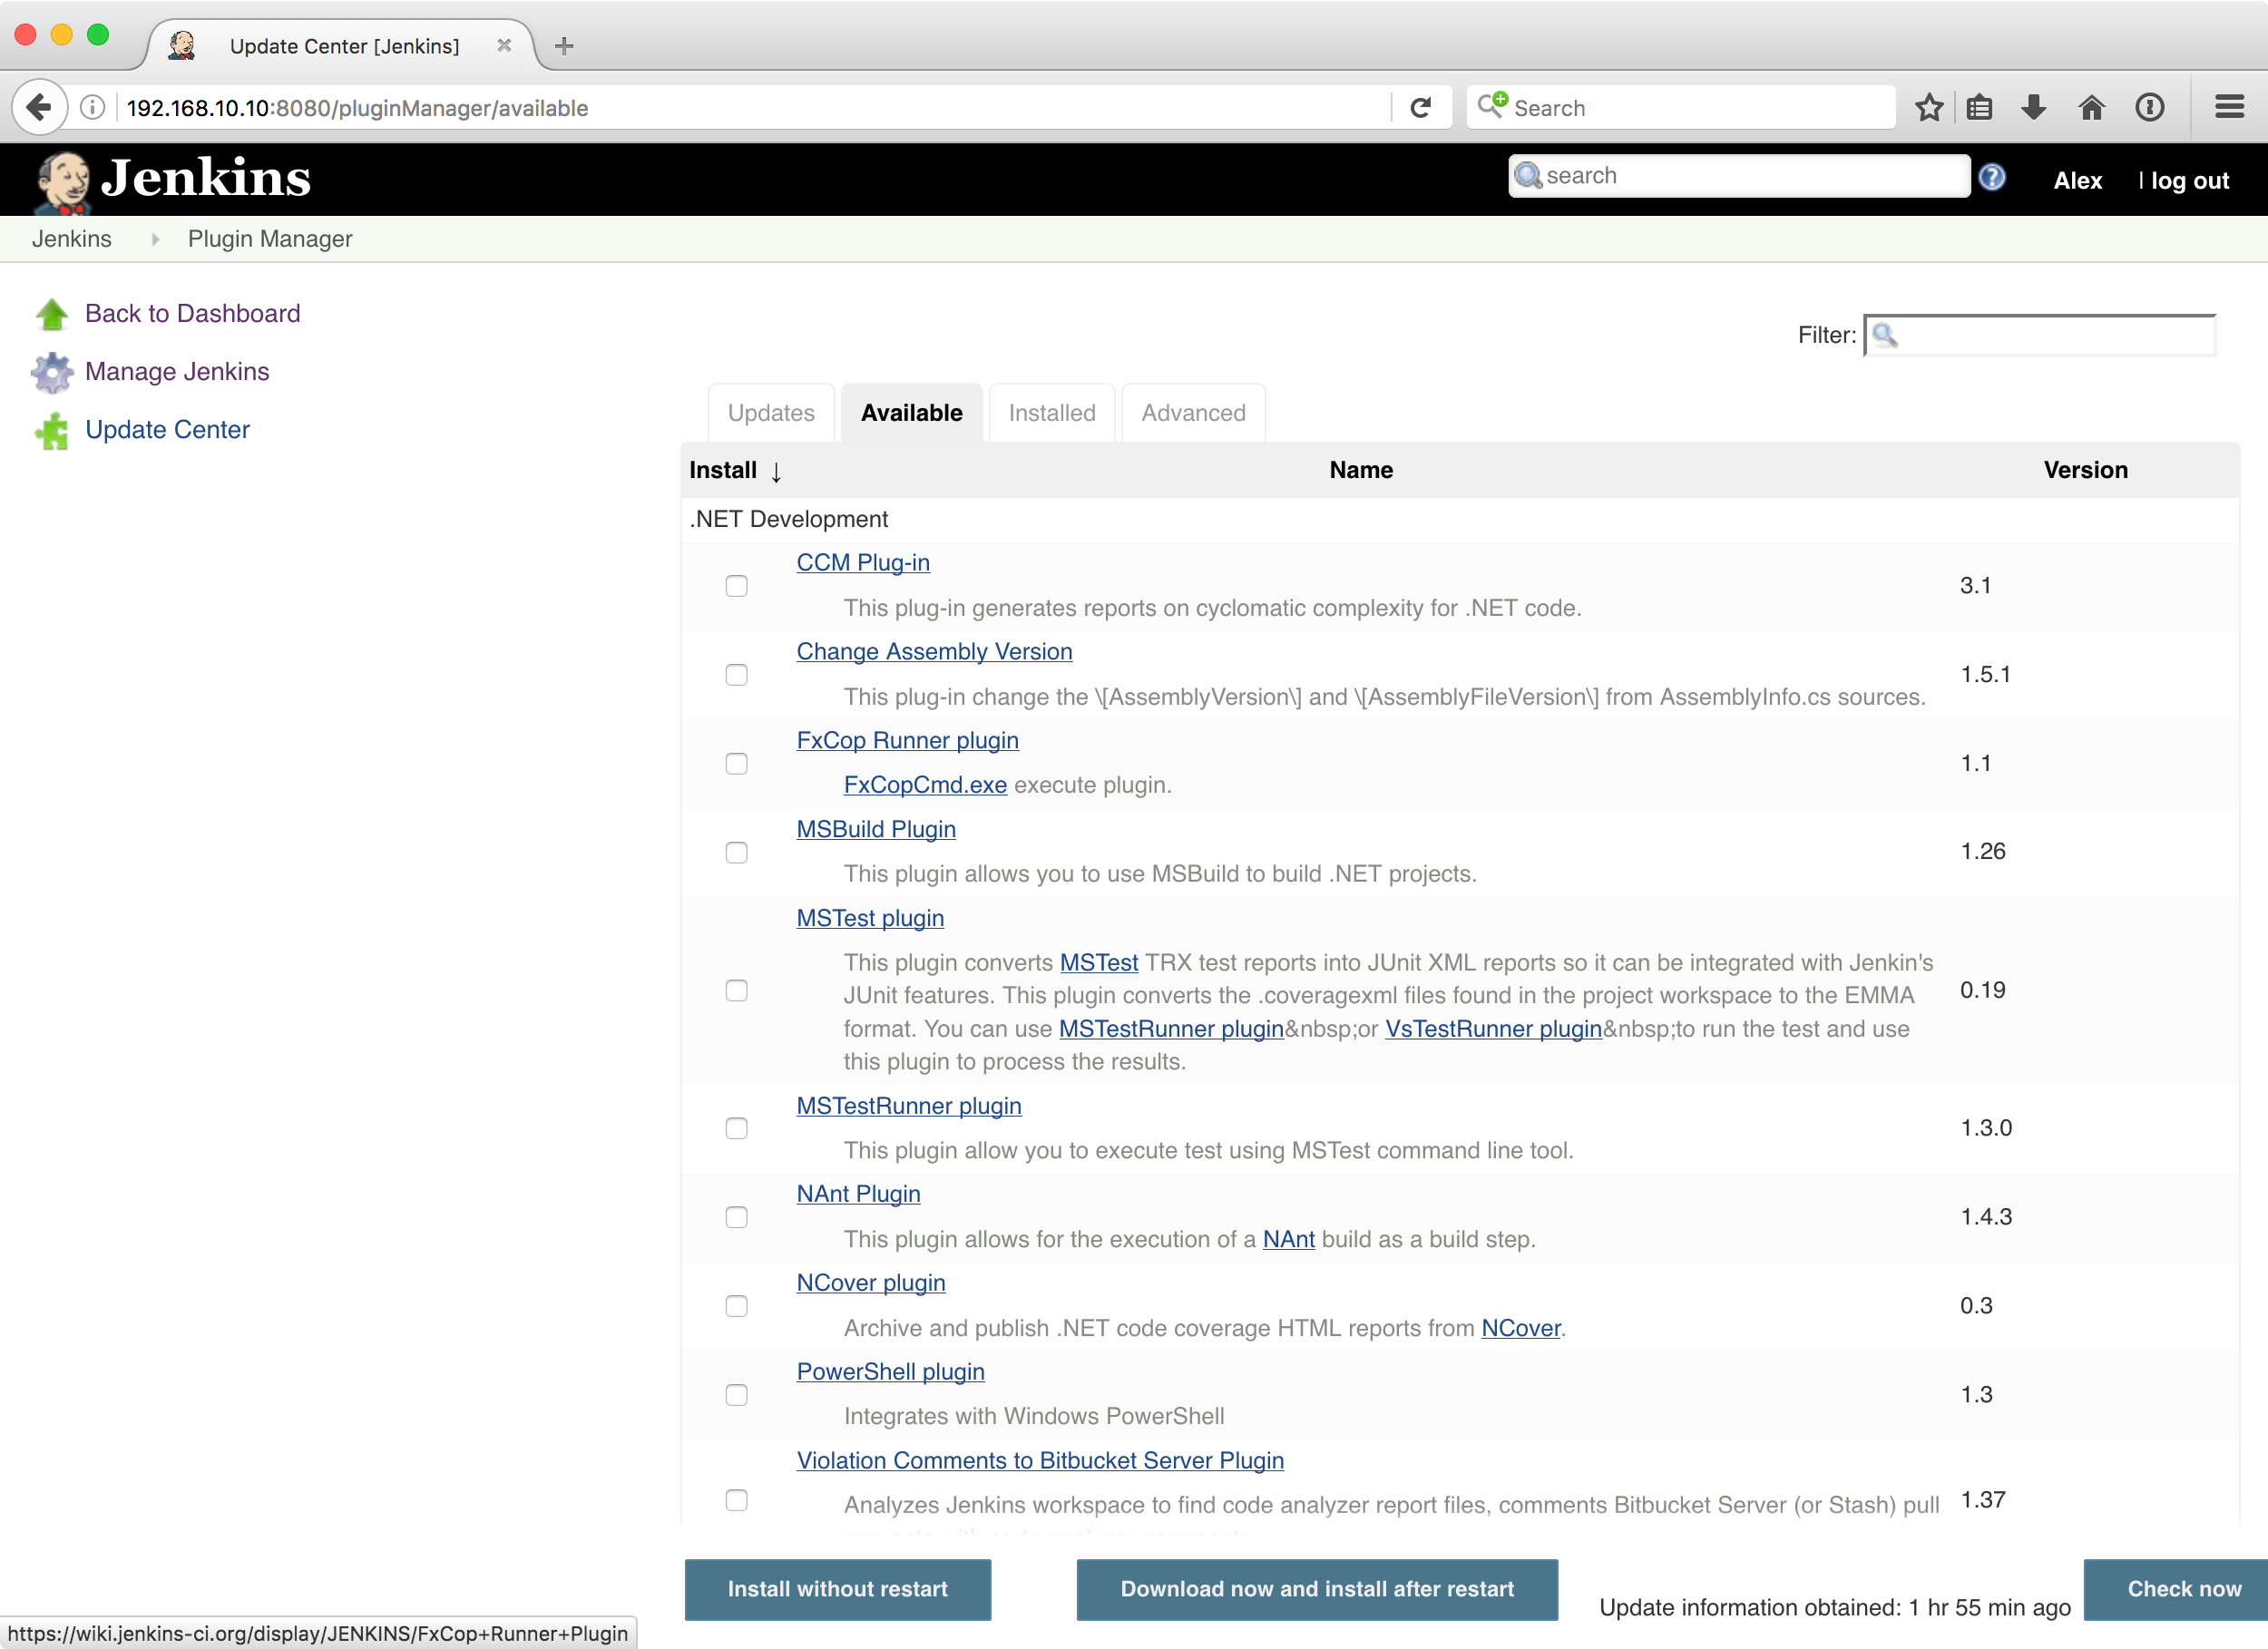Click the Manage Jenkins gear icon
The image size is (2268, 1649).
coord(52,372)
